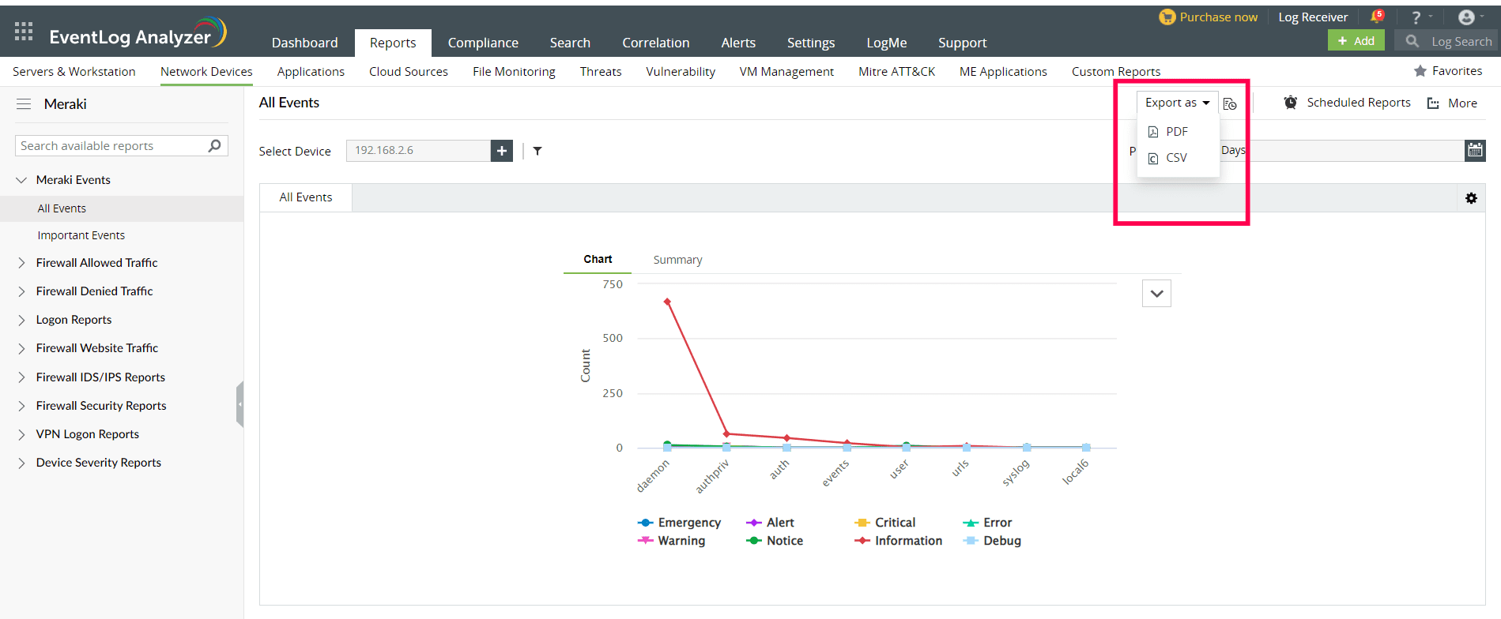Open the Correlation tab

point(655,43)
